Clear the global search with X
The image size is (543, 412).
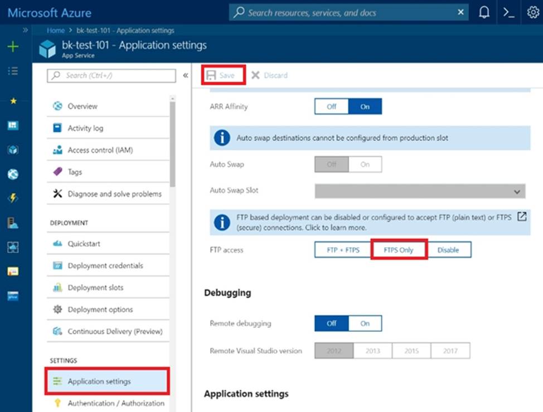460,12
